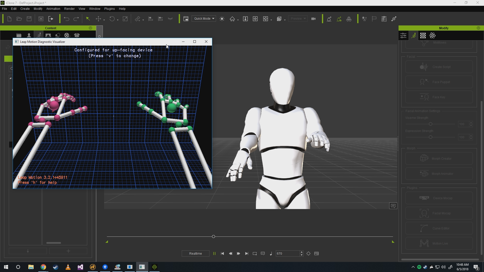The height and width of the screenshot is (272, 484).
Task: Open the Plugins menu
Action: click(109, 9)
